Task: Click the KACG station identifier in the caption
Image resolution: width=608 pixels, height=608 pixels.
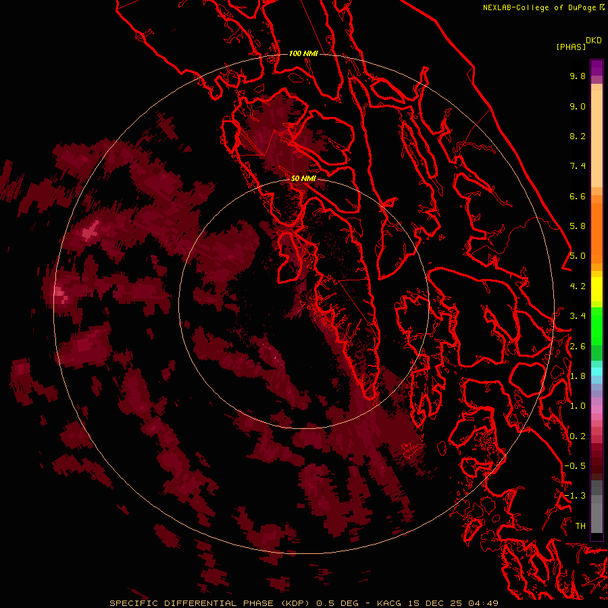Action: (390, 603)
